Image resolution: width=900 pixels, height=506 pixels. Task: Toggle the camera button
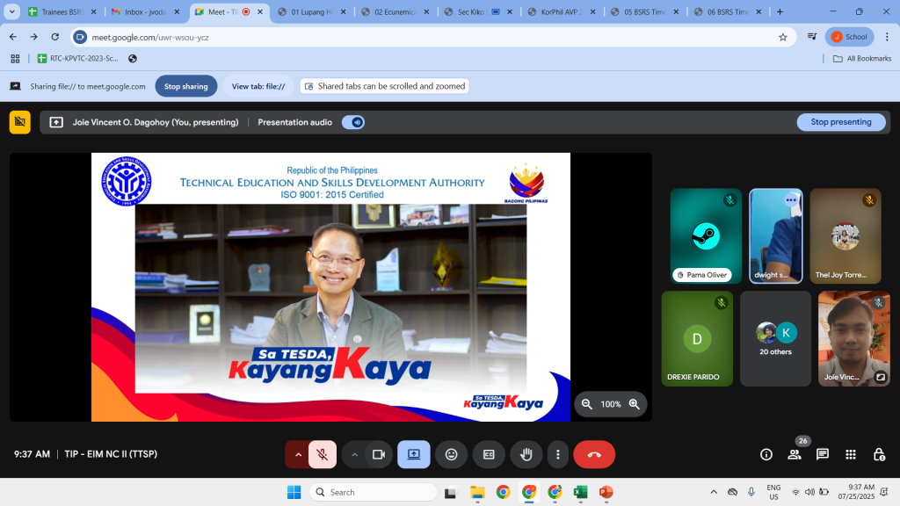(378, 454)
